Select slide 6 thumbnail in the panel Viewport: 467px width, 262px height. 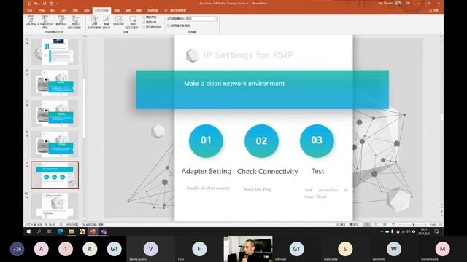[x=55, y=82]
